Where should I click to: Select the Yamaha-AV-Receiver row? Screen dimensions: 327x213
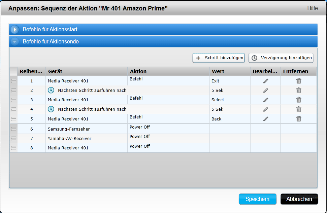[x=69, y=138]
